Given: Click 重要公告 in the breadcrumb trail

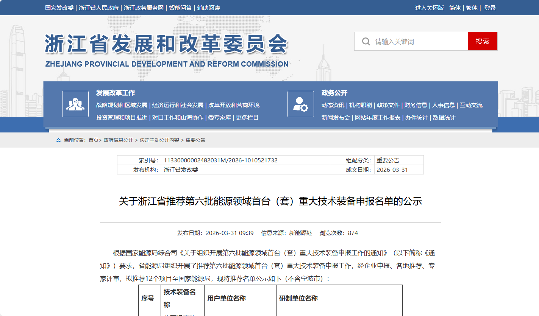Looking at the screenshot, I should click(x=195, y=140).
